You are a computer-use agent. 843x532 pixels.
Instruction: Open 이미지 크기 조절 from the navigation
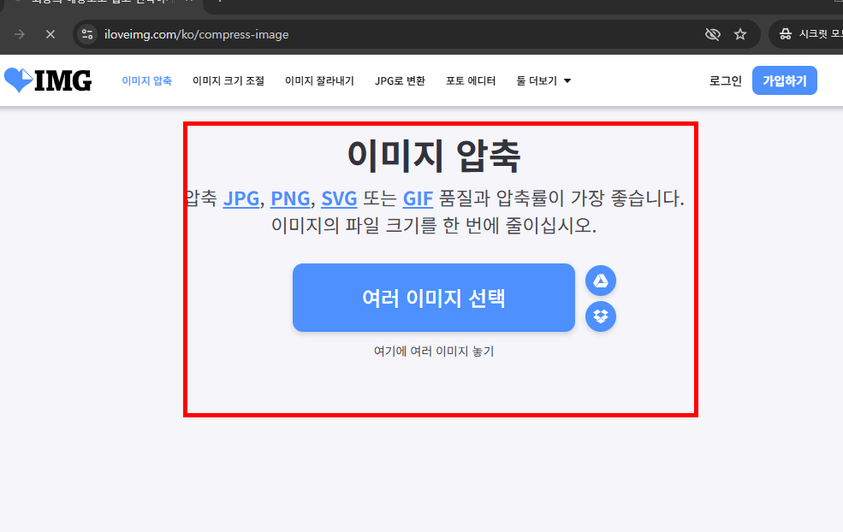(x=229, y=80)
